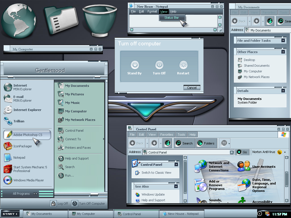291x218 pixels.
Task: Collapse the Other Places panel
Action: tap(283, 52)
